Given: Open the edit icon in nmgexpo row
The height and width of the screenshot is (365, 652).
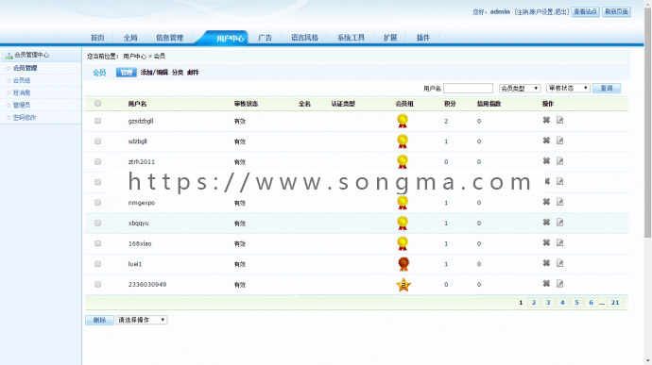Looking at the screenshot, I should (559, 202).
